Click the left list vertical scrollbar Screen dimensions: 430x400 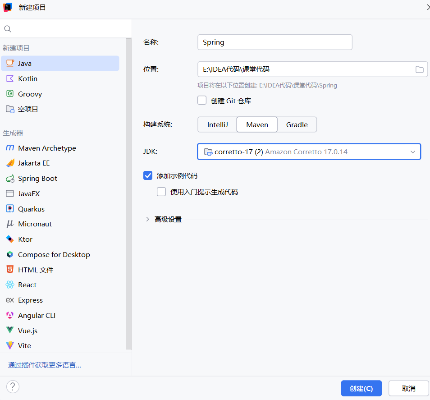(x=128, y=194)
